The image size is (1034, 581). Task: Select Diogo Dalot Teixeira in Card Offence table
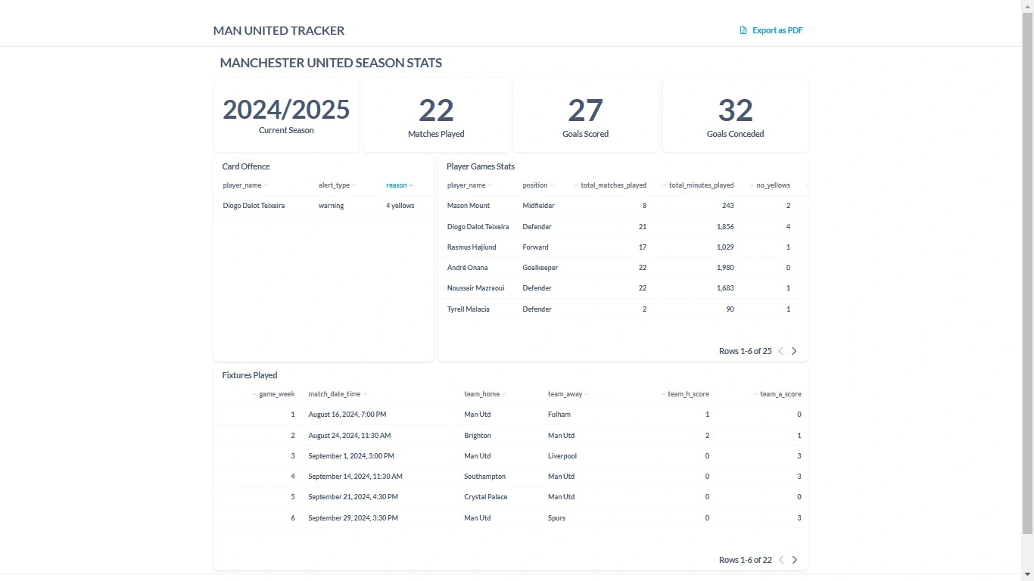pyautogui.click(x=254, y=206)
